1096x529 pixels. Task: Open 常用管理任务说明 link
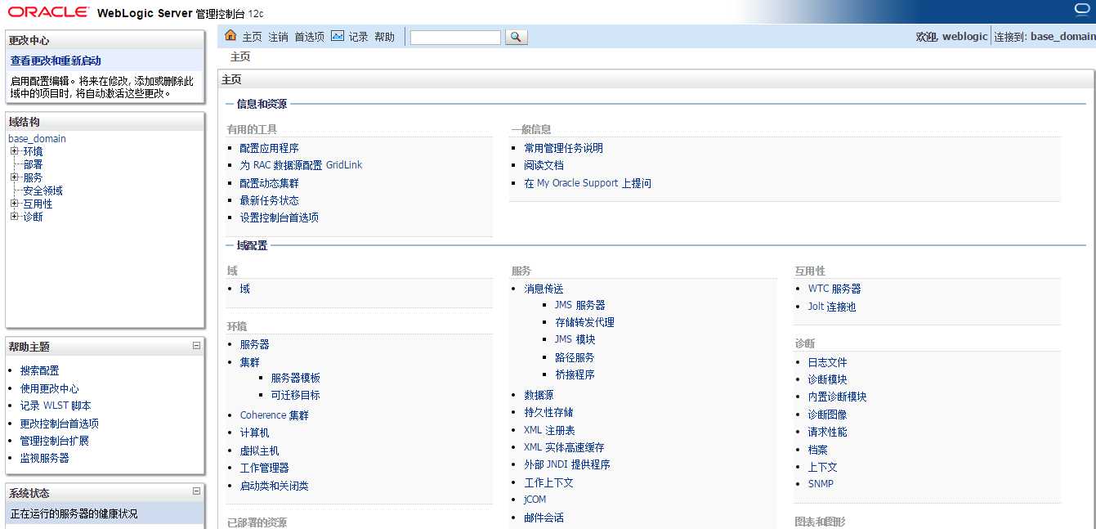pyautogui.click(x=563, y=148)
